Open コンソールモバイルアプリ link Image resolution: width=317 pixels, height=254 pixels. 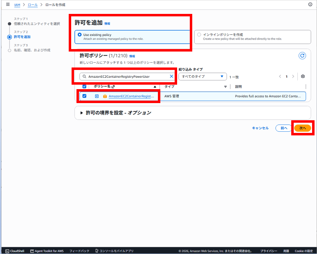(x=115, y=251)
